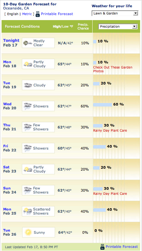142x251 pixels.
Task: Click the Showers cloud icon for Wed Feb 20
Action: 28,106
